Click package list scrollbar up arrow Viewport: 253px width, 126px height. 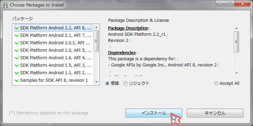click(x=96, y=27)
